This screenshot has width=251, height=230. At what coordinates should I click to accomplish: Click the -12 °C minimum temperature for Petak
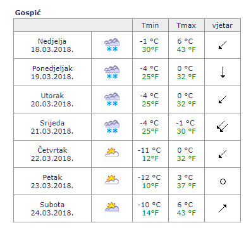click(149, 177)
